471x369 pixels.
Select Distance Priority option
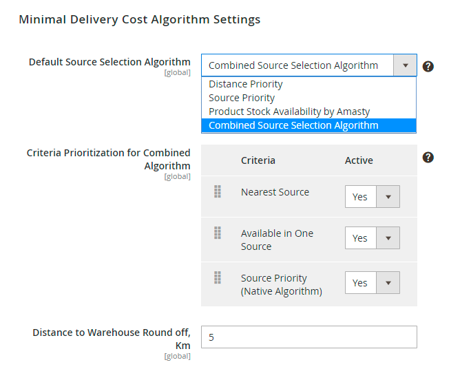click(246, 84)
